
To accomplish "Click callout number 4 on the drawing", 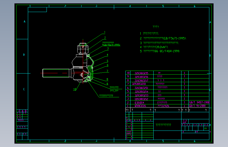I will tap(108, 55).
